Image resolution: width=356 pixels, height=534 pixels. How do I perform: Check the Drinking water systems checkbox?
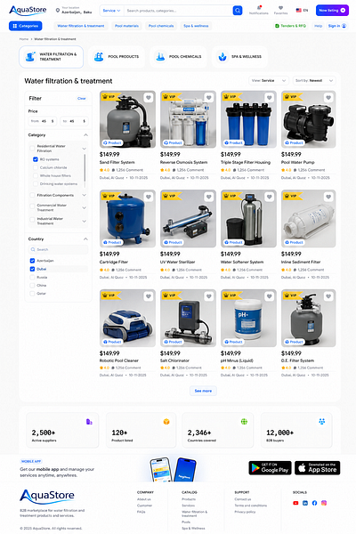pos(36,184)
